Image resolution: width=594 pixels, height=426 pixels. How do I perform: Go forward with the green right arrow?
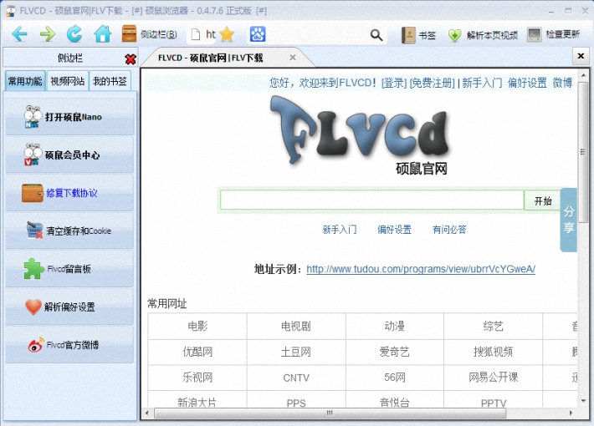tap(48, 34)
